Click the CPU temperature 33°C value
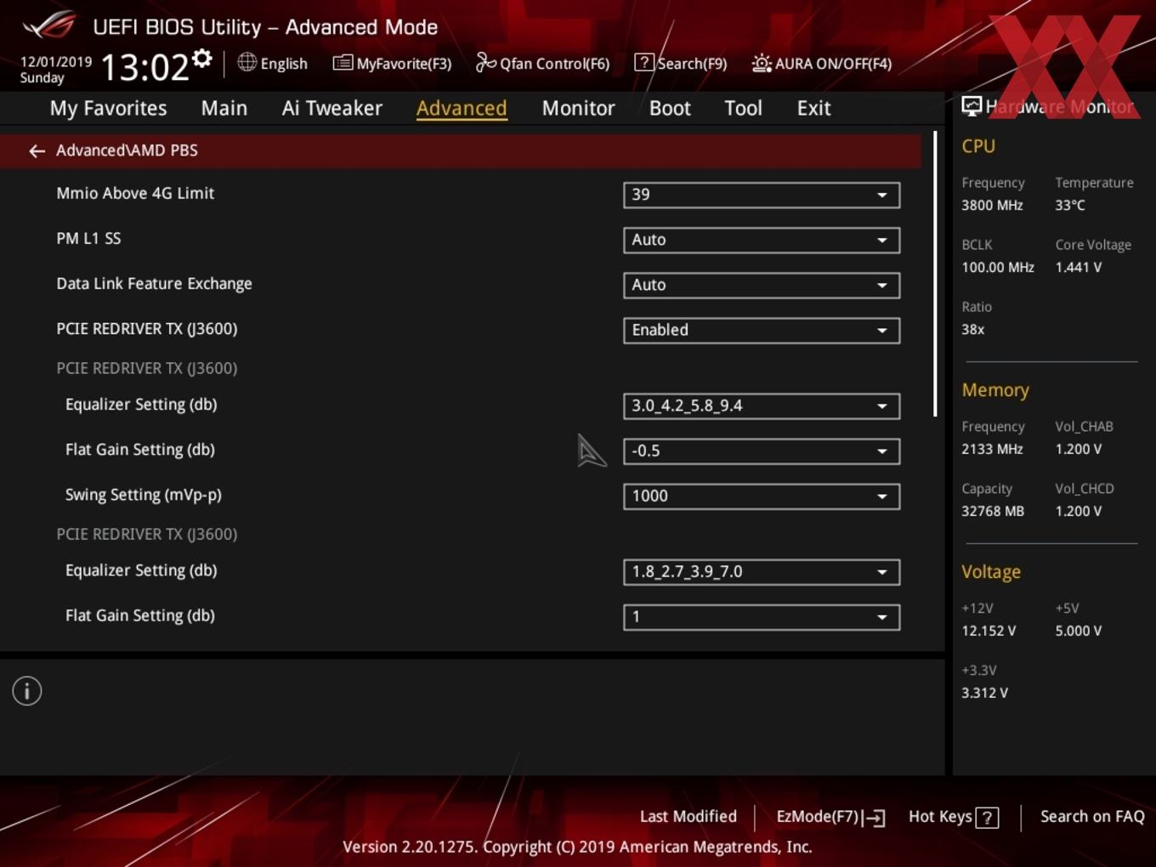 point(1070,205)
